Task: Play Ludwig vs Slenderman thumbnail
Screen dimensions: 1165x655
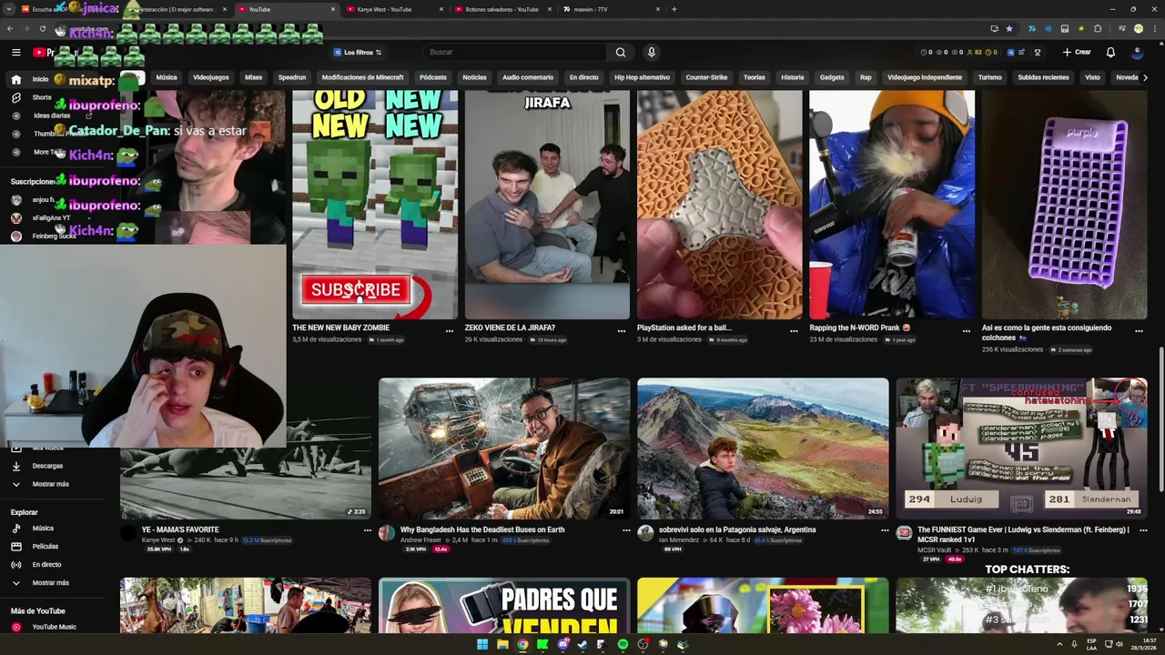Action: pos(1021,448)
